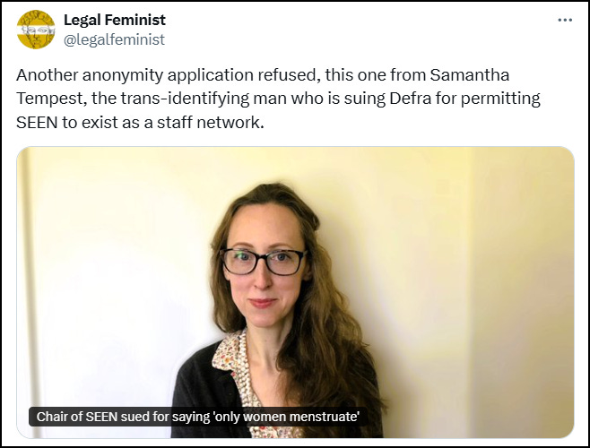Click 'Tempest,' on the second tweet line

[x=52, y=99]
